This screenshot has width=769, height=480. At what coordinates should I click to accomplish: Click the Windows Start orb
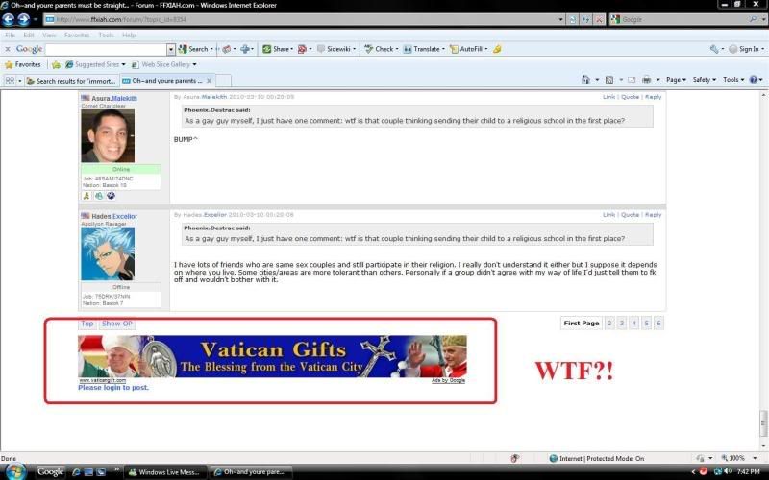(x=16, y=470)
